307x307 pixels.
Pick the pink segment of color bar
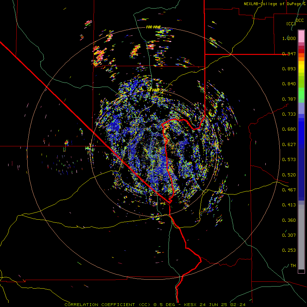(301, 36)
